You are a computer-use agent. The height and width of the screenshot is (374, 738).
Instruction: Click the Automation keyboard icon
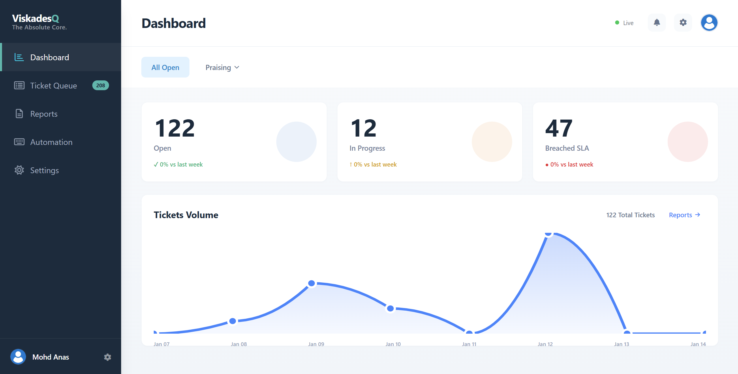point(19,142)
